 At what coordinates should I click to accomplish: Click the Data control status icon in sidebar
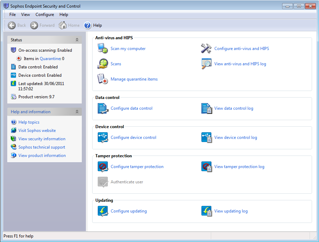(x=13, y=67)
